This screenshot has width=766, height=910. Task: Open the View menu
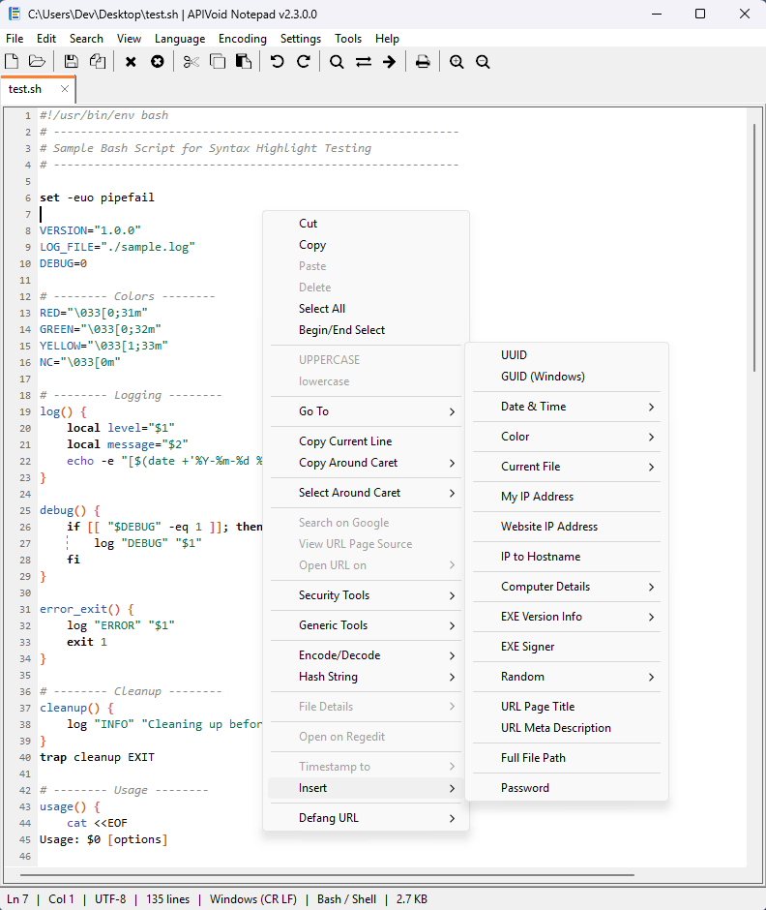(129, 39)
